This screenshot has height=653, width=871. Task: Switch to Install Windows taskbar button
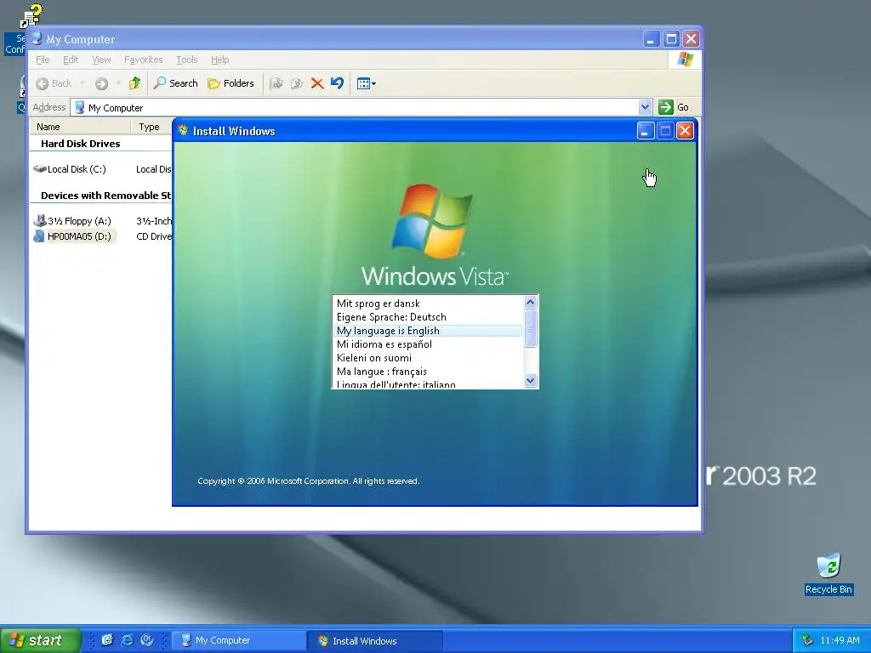click(x=375, y=641)
